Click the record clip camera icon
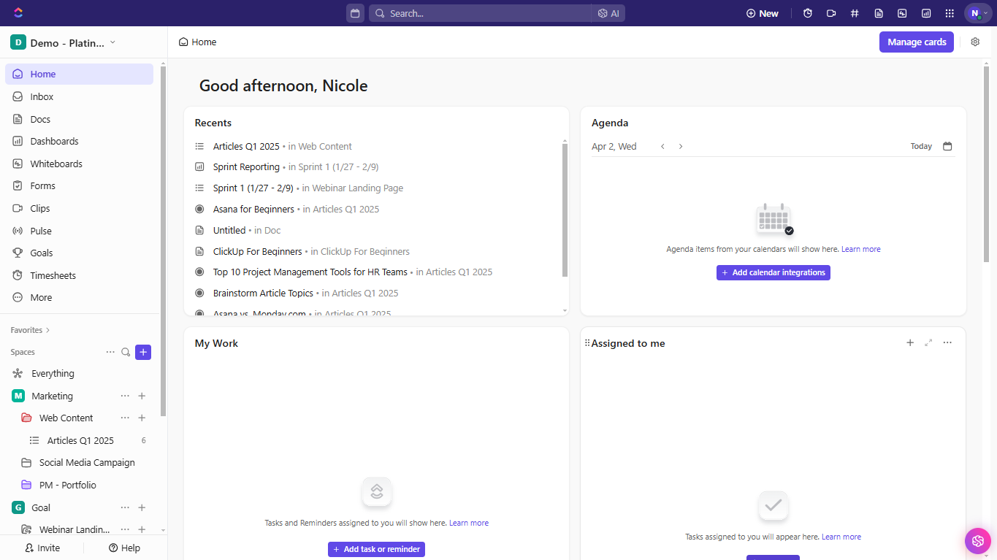This screenshot has width=997, height=560. [x=831, y=13]
